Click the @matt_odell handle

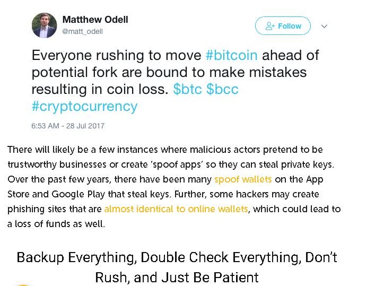pyautogui.click(x=83, y=31)
